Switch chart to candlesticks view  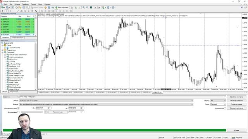[76, 7]
